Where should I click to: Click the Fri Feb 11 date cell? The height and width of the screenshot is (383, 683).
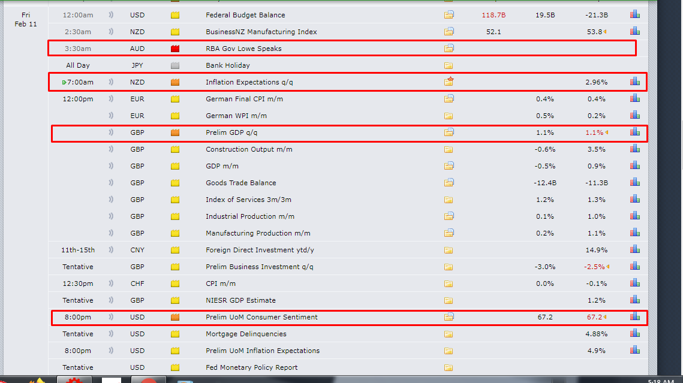tap(25, 19)
